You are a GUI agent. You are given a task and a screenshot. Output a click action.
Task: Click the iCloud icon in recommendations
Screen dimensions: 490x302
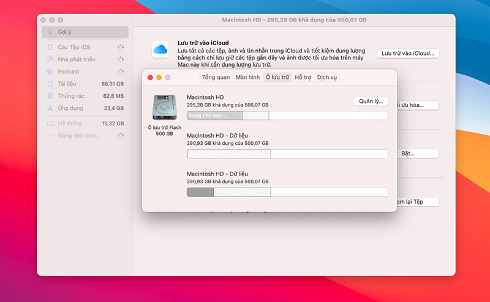point(160,50)
